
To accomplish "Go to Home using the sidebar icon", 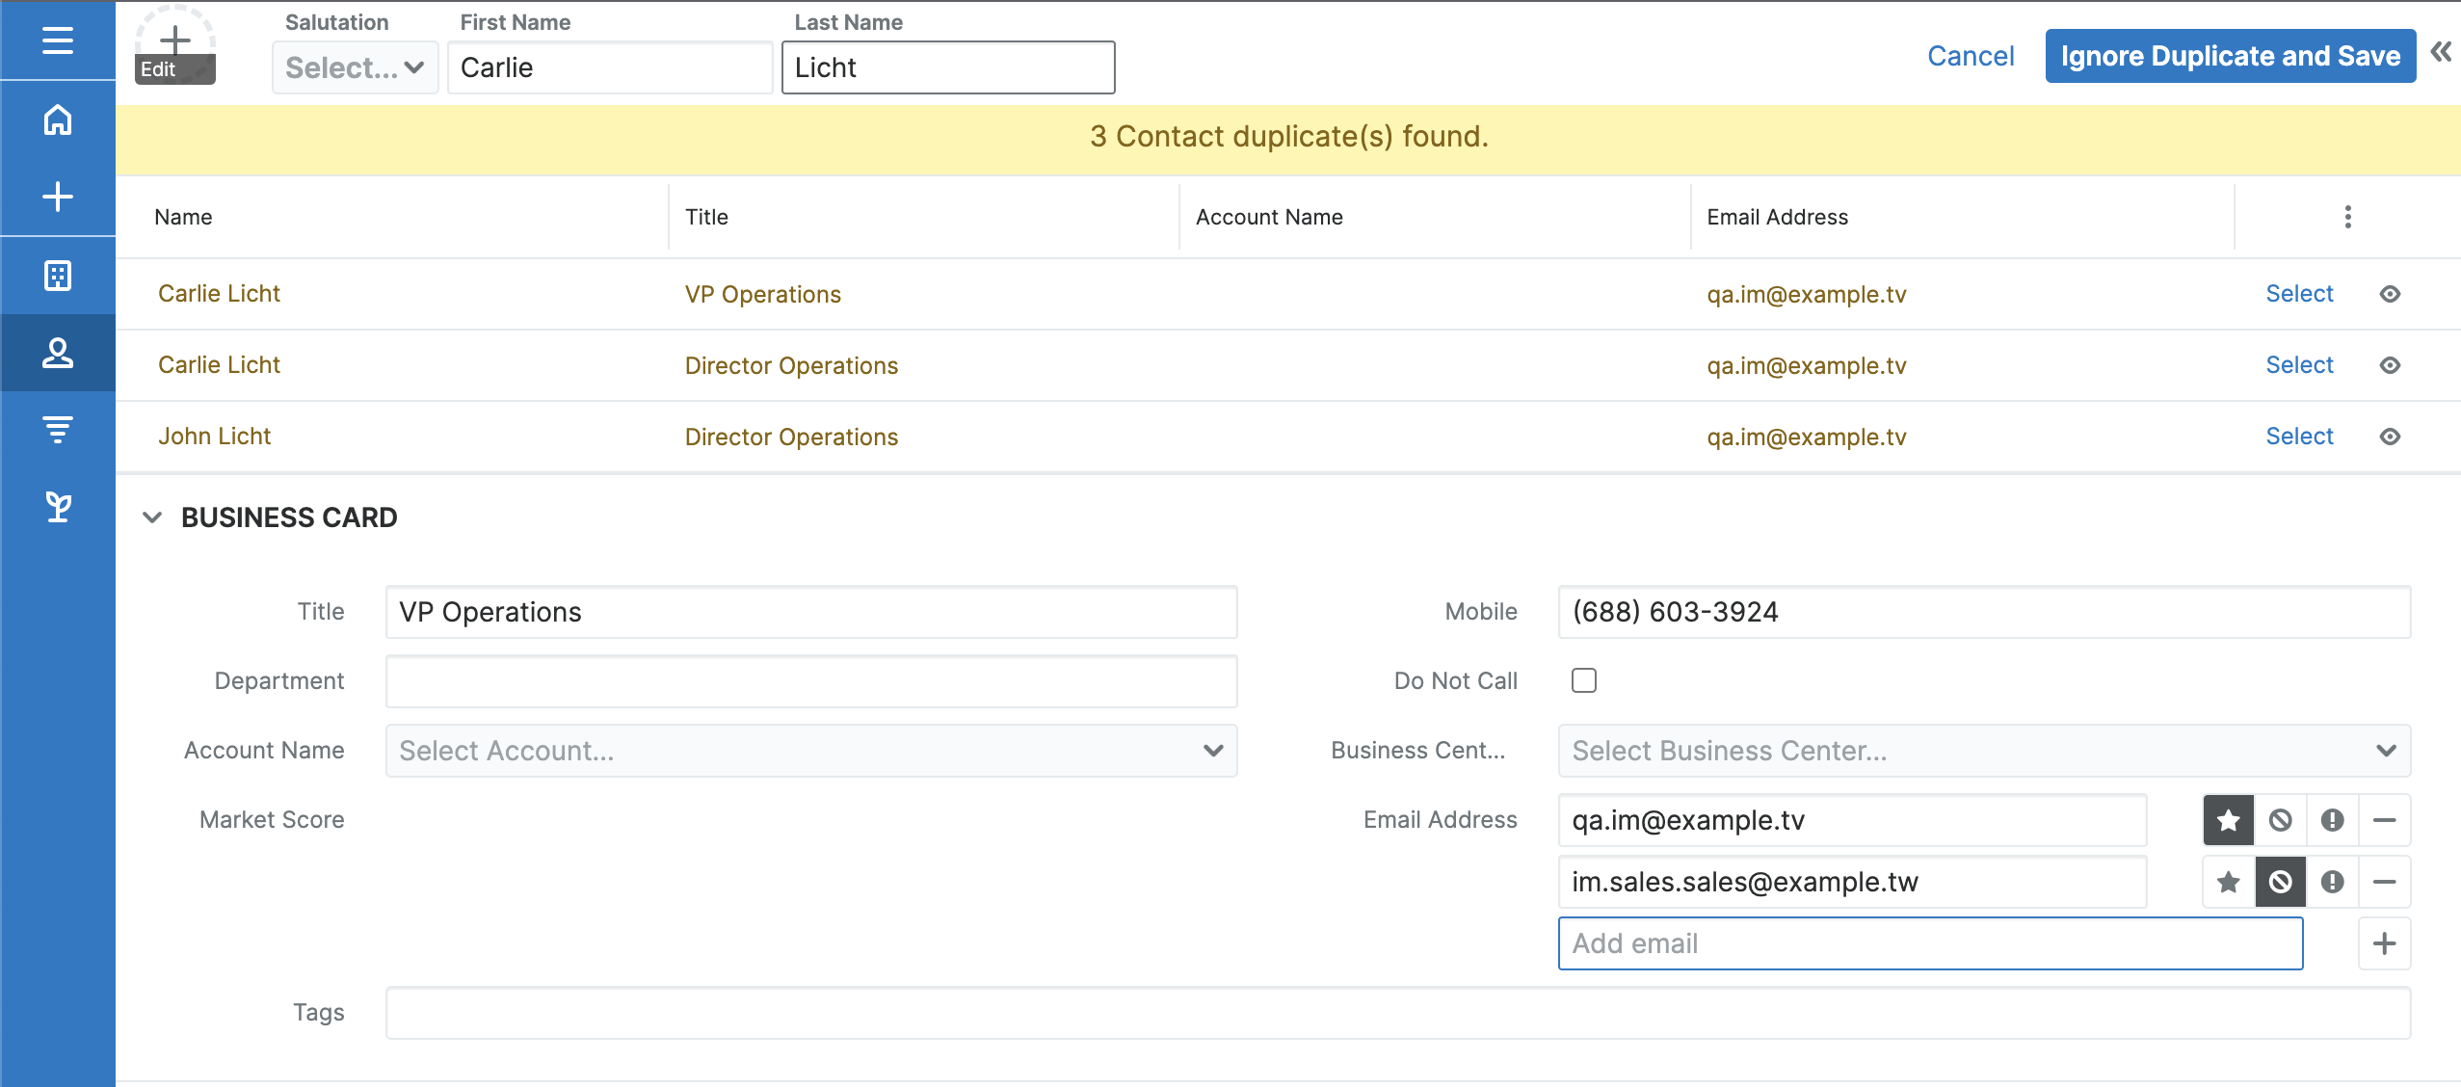I will tap(57, 120).
